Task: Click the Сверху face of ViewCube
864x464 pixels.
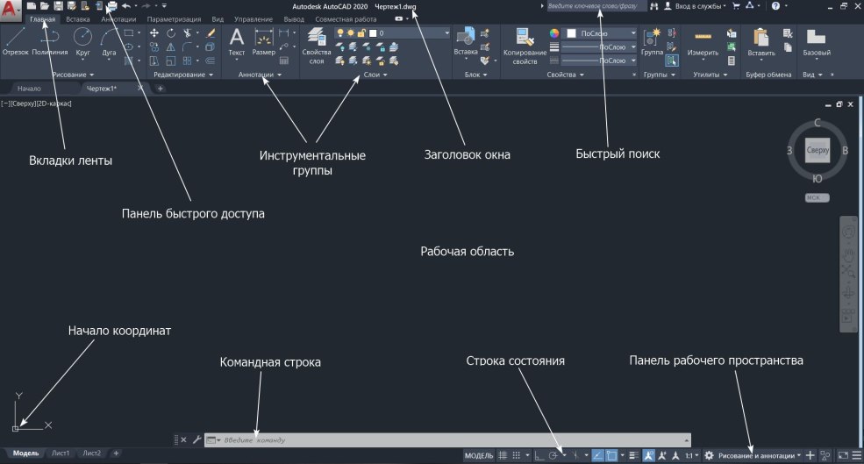Action: coord(818,150)
